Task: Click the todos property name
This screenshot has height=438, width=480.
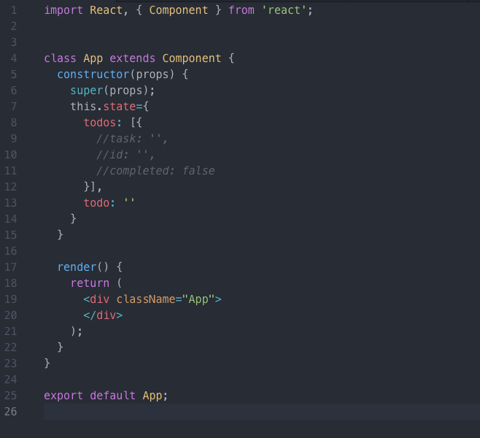Action: pos(100,123)
